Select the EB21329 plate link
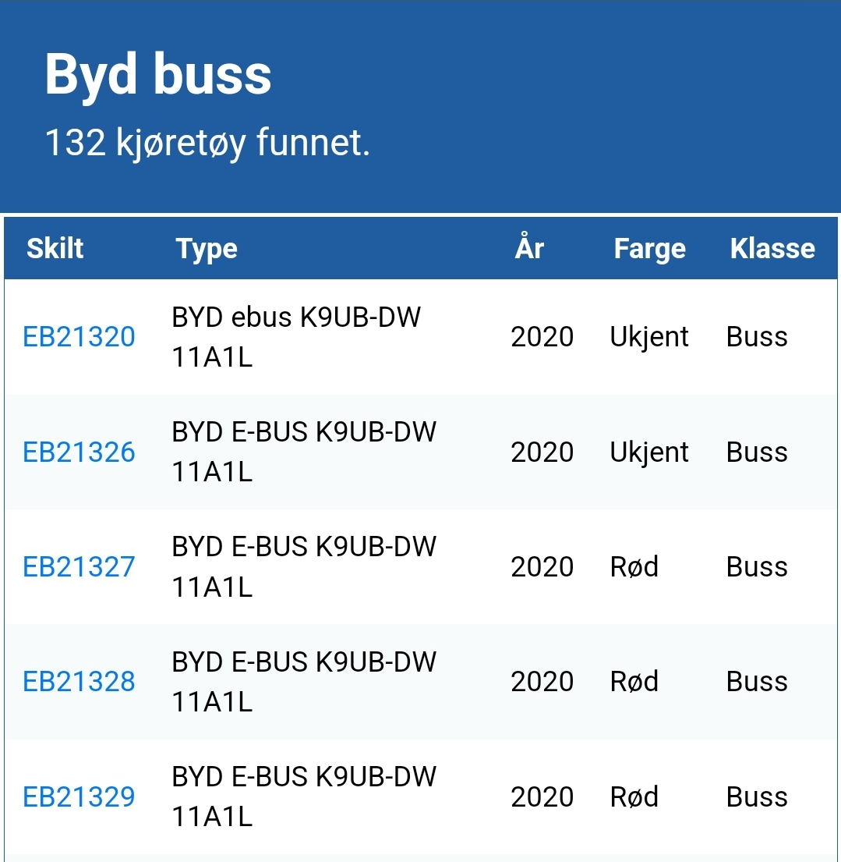841x862 pixels. (79, 797)
